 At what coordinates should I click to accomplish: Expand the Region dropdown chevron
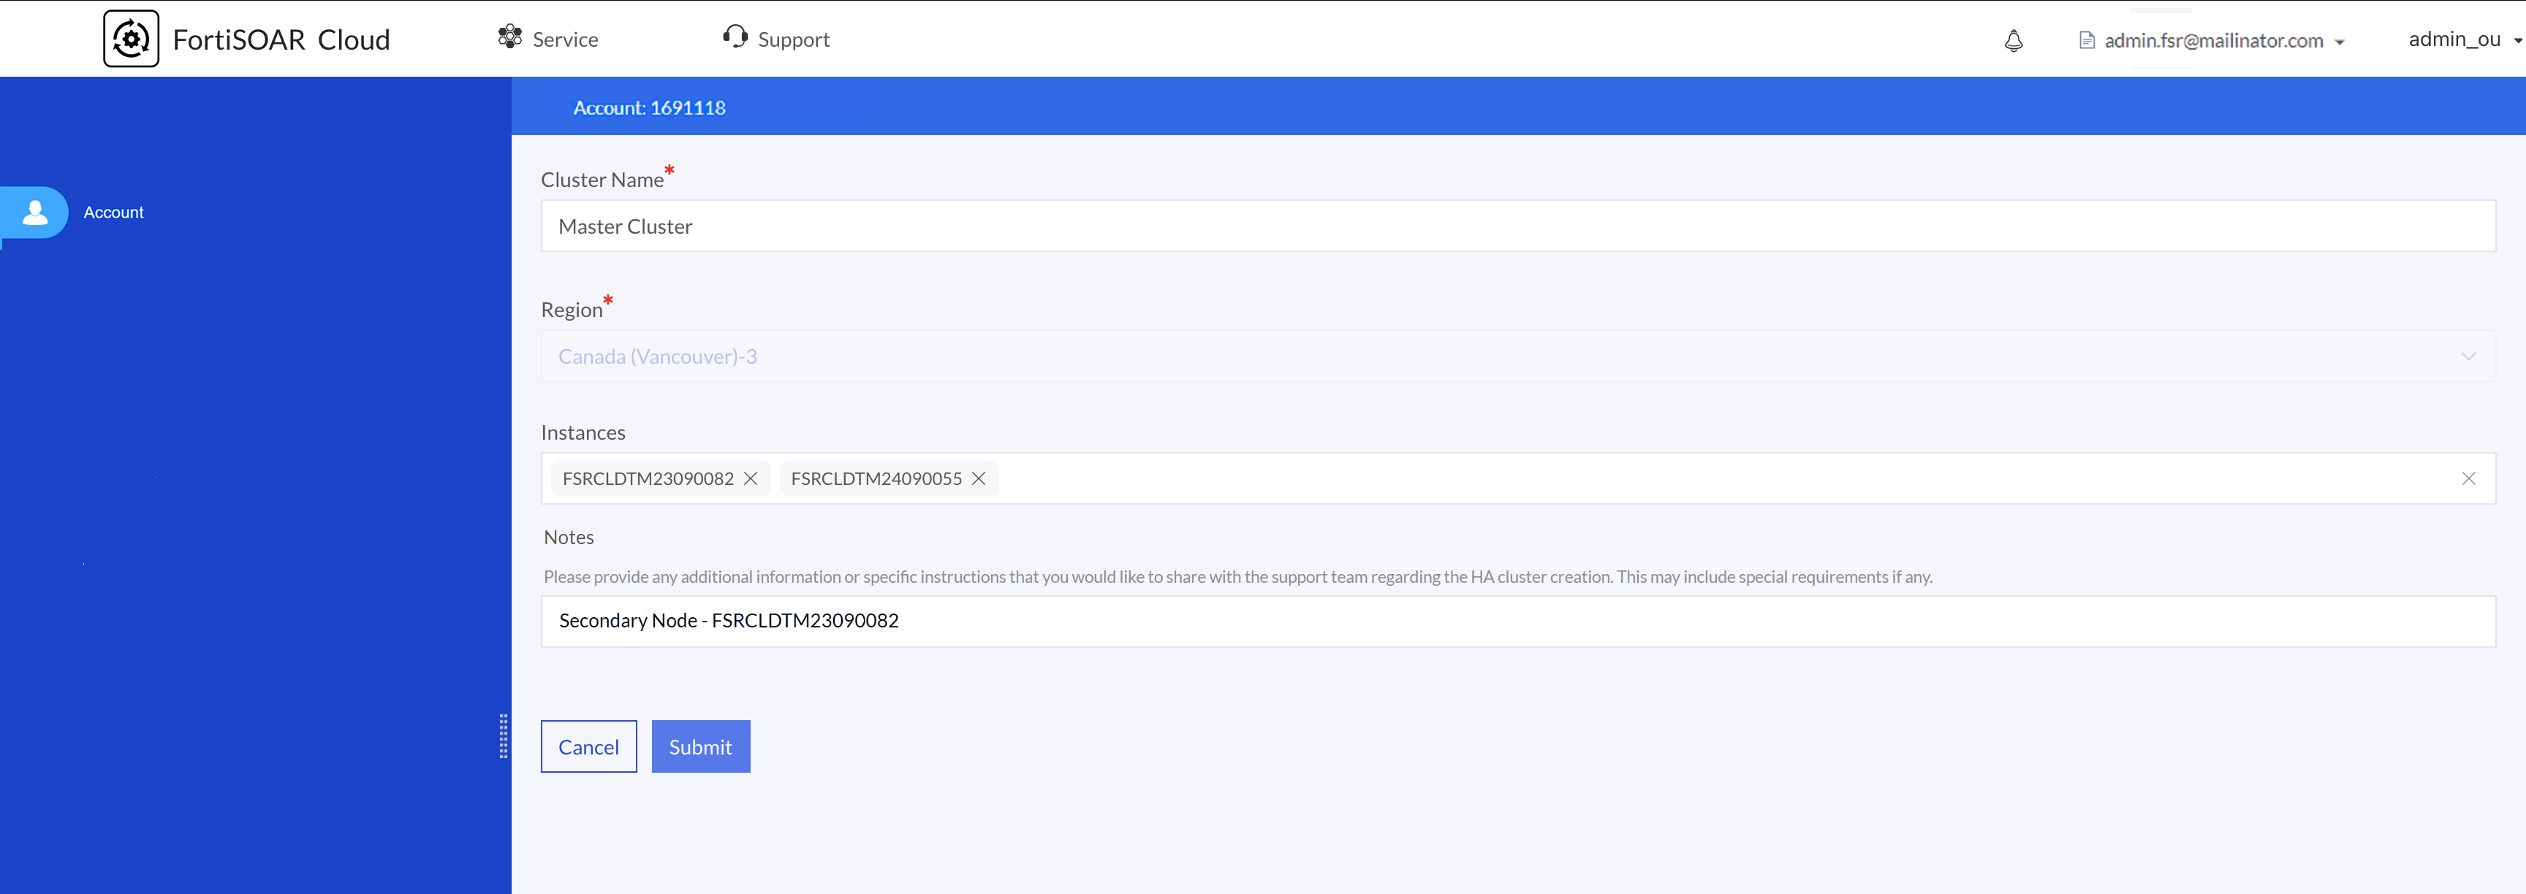[2468, 357]
